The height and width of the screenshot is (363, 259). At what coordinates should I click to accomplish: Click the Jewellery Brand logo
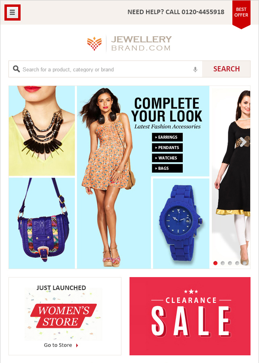point(129,43)
